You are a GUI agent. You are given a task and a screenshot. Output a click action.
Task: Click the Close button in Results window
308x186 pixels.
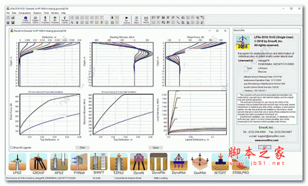tap(156, 148)
